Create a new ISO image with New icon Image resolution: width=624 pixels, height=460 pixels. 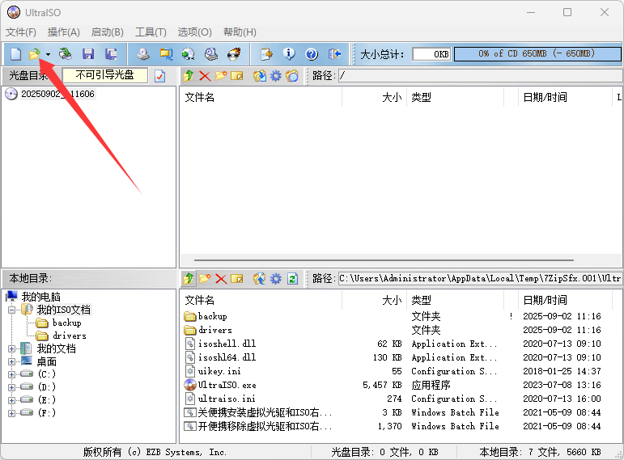click(15, 54)
